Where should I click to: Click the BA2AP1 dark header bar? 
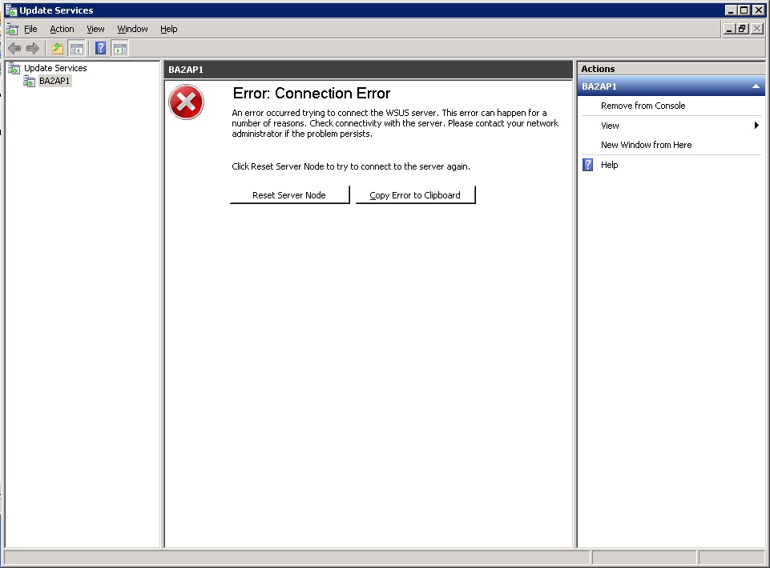click(369, 70)
